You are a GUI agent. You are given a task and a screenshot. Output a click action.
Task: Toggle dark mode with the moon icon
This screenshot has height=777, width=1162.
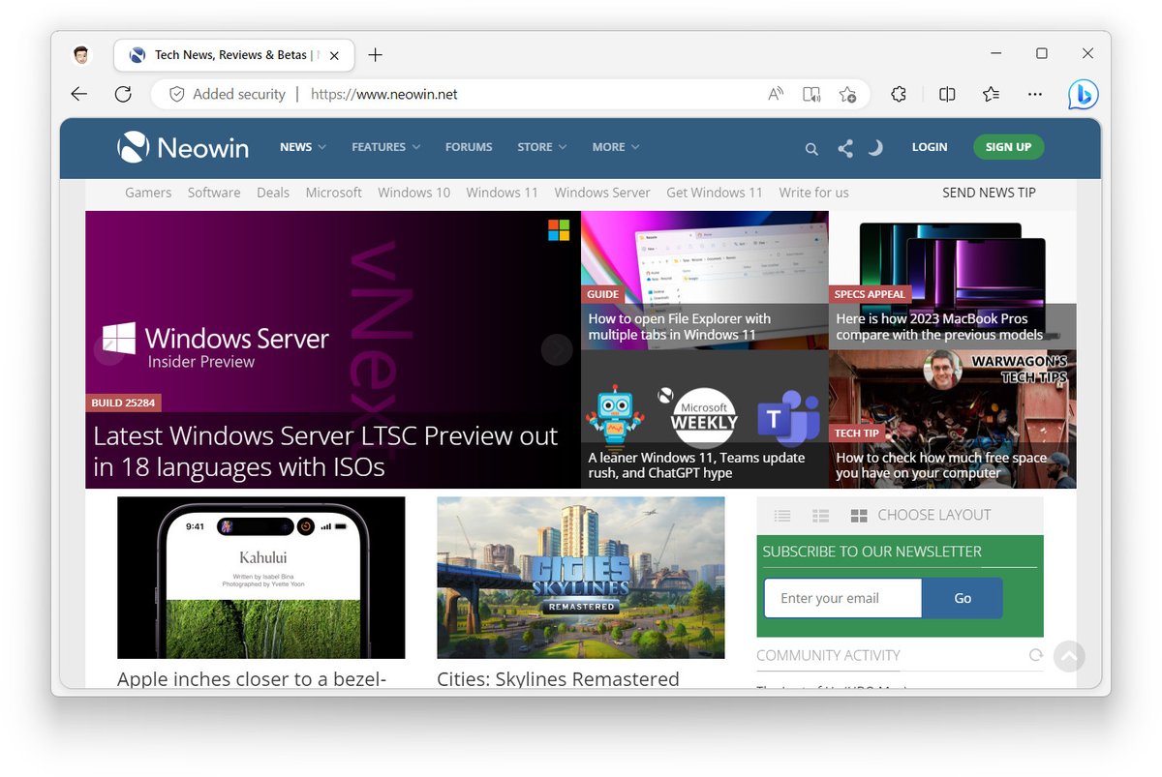click(874, 147)
